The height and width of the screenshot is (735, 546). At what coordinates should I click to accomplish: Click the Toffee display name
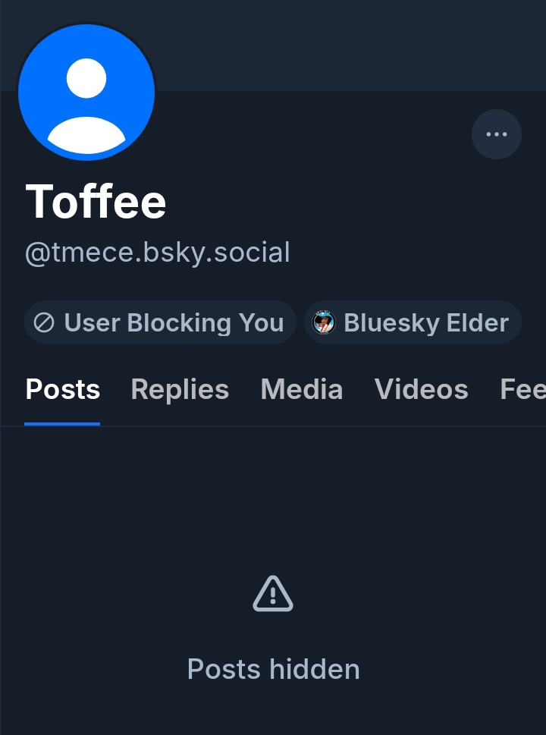pyautogui.click(x=96, y=201)
